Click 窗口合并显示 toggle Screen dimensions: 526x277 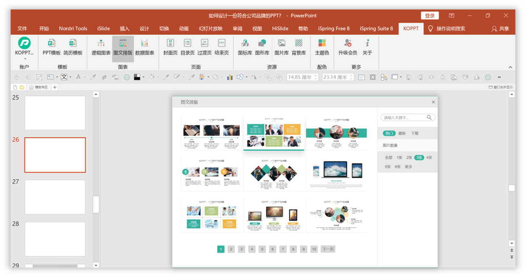(501, 87)
